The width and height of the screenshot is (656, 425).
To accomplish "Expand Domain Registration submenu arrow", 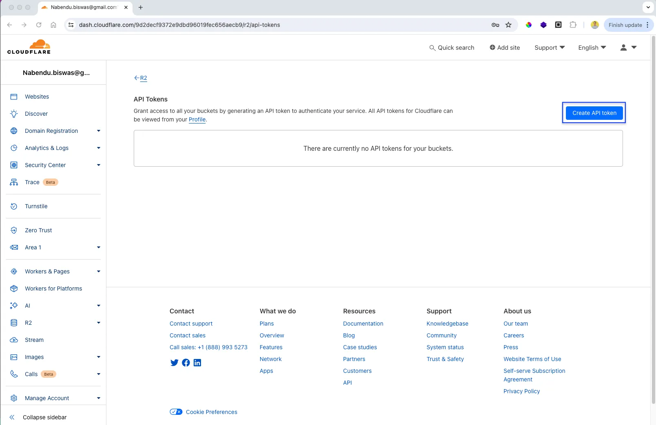I will click(x=98, y=131).
